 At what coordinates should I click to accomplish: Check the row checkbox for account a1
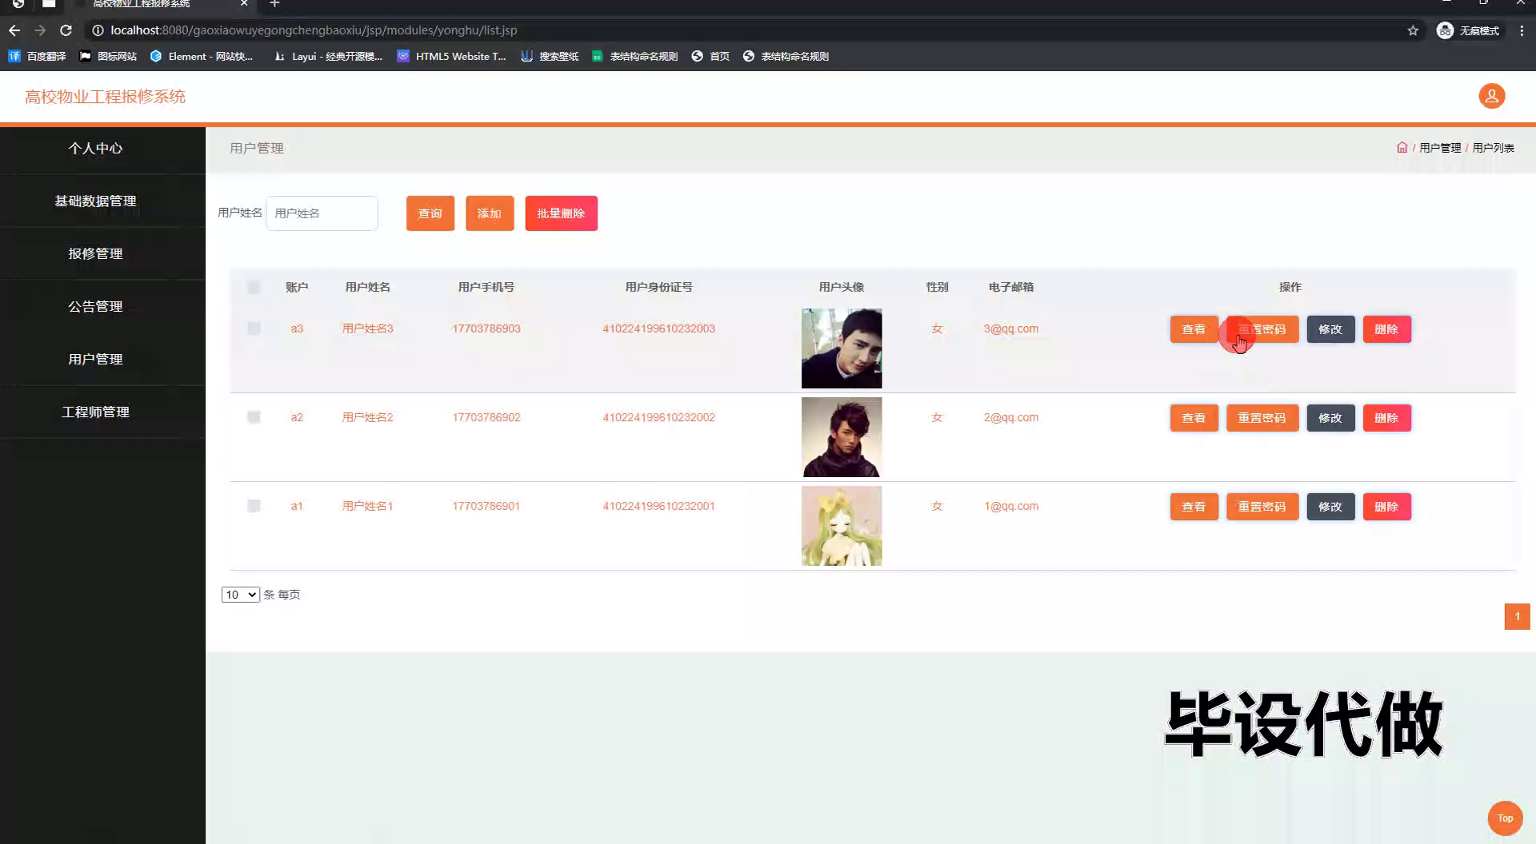[254, 506]
